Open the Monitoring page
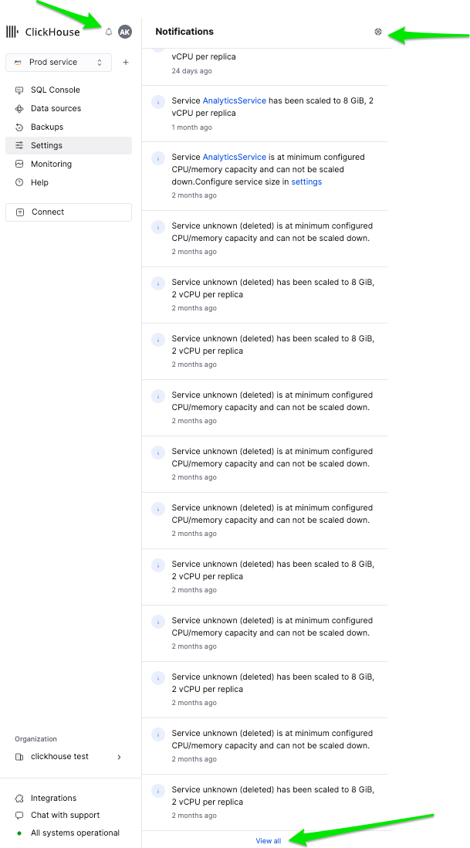This screenshot has height=848, width=470. coord(51,165)
